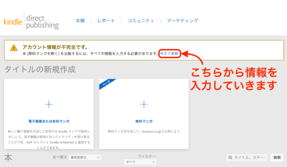Open the マーケティング menu item
The image size is (287, 167).
183,21
